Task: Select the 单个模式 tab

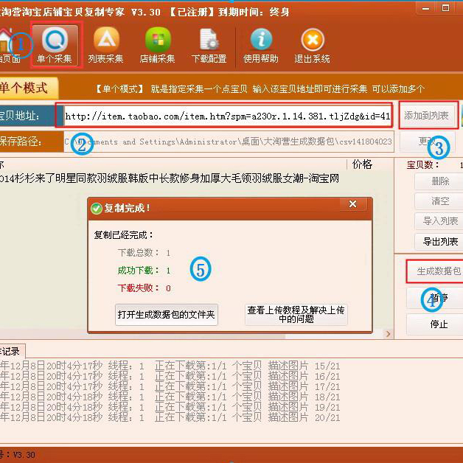Action: (x=27, y=88)
